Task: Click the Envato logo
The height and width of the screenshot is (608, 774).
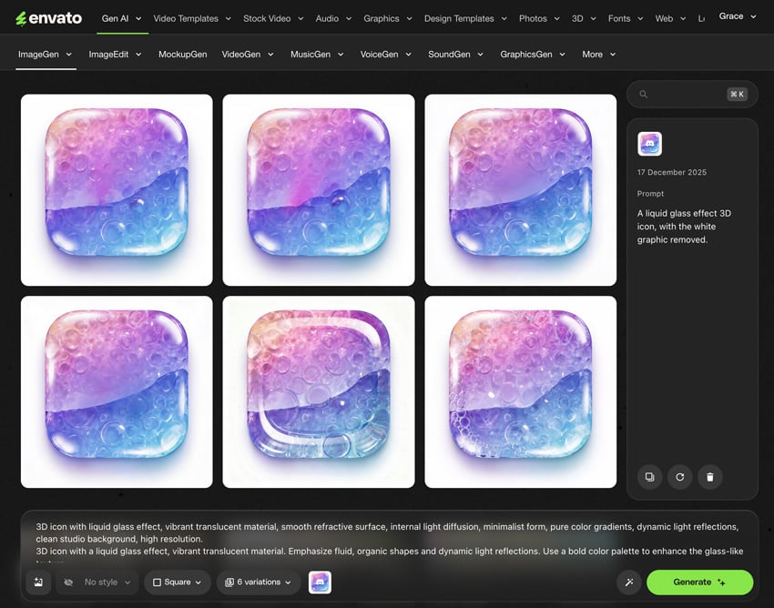Action: (49, 17)
